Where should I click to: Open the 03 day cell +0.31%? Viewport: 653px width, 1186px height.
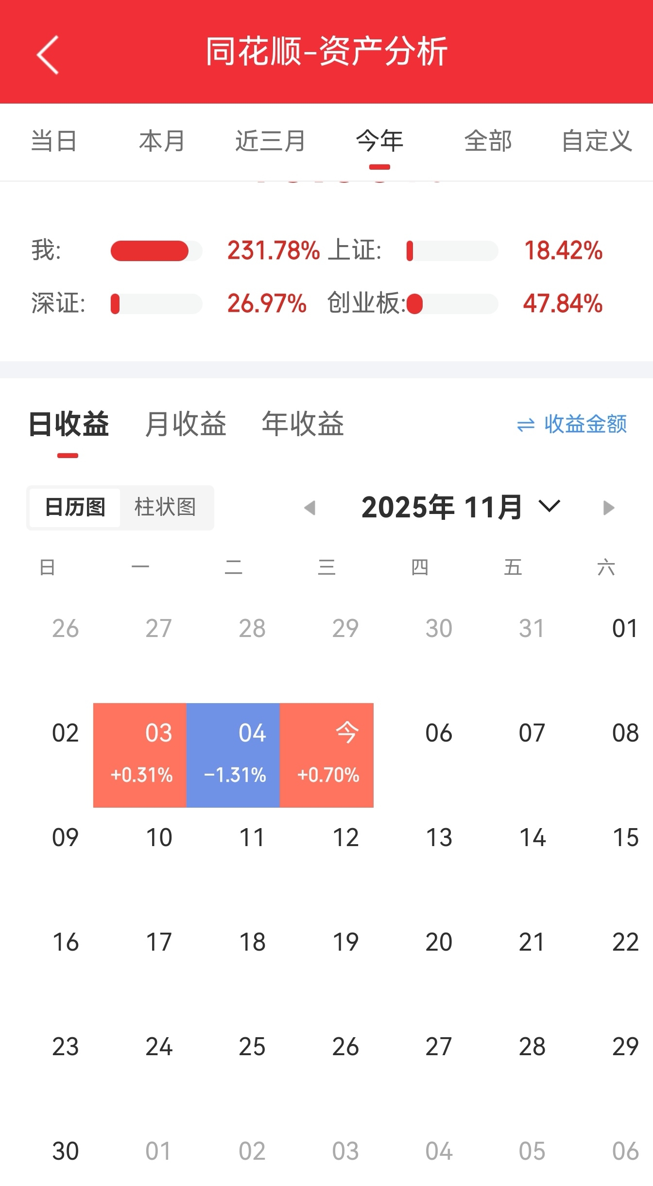(x=140, y=755)
